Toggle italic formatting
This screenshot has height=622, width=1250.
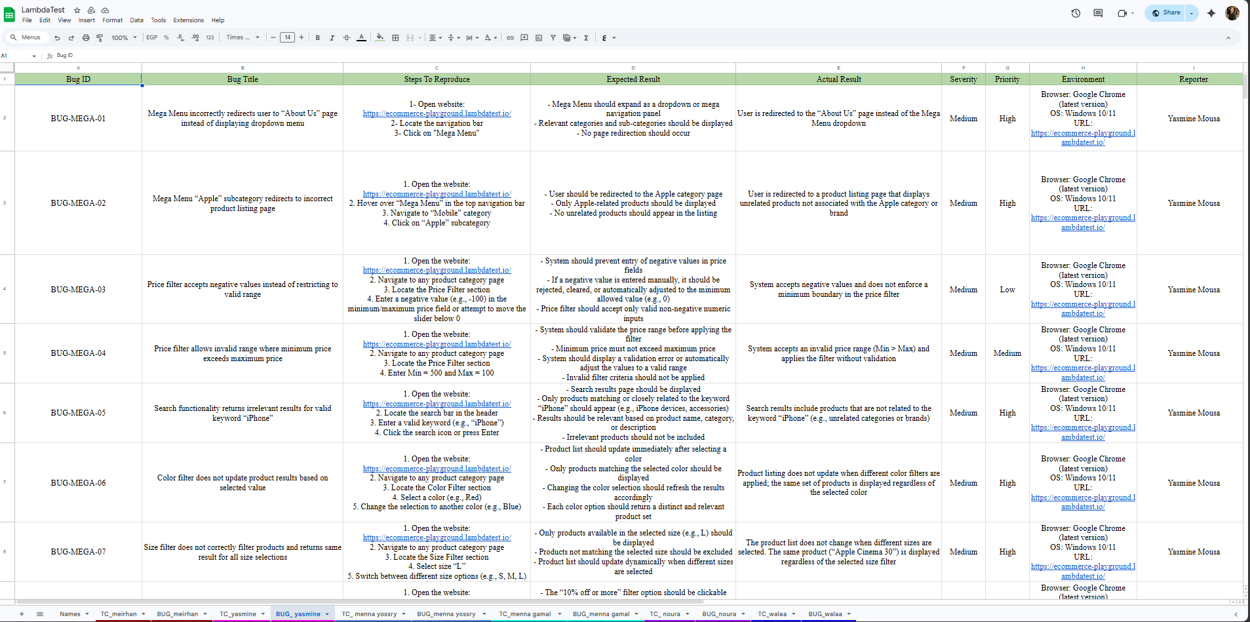(x=332, y=38)
